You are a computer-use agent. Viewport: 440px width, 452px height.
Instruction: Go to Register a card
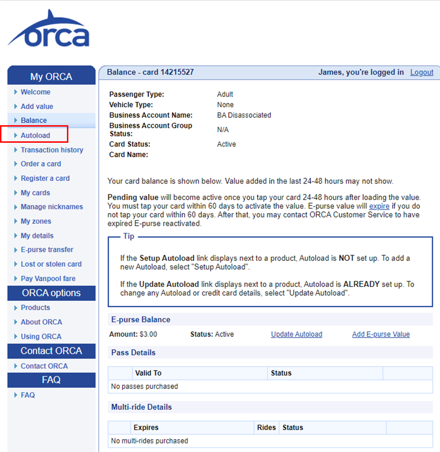45,178
